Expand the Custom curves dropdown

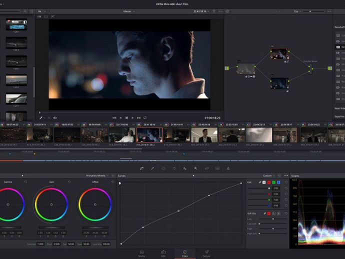(269, 175)
